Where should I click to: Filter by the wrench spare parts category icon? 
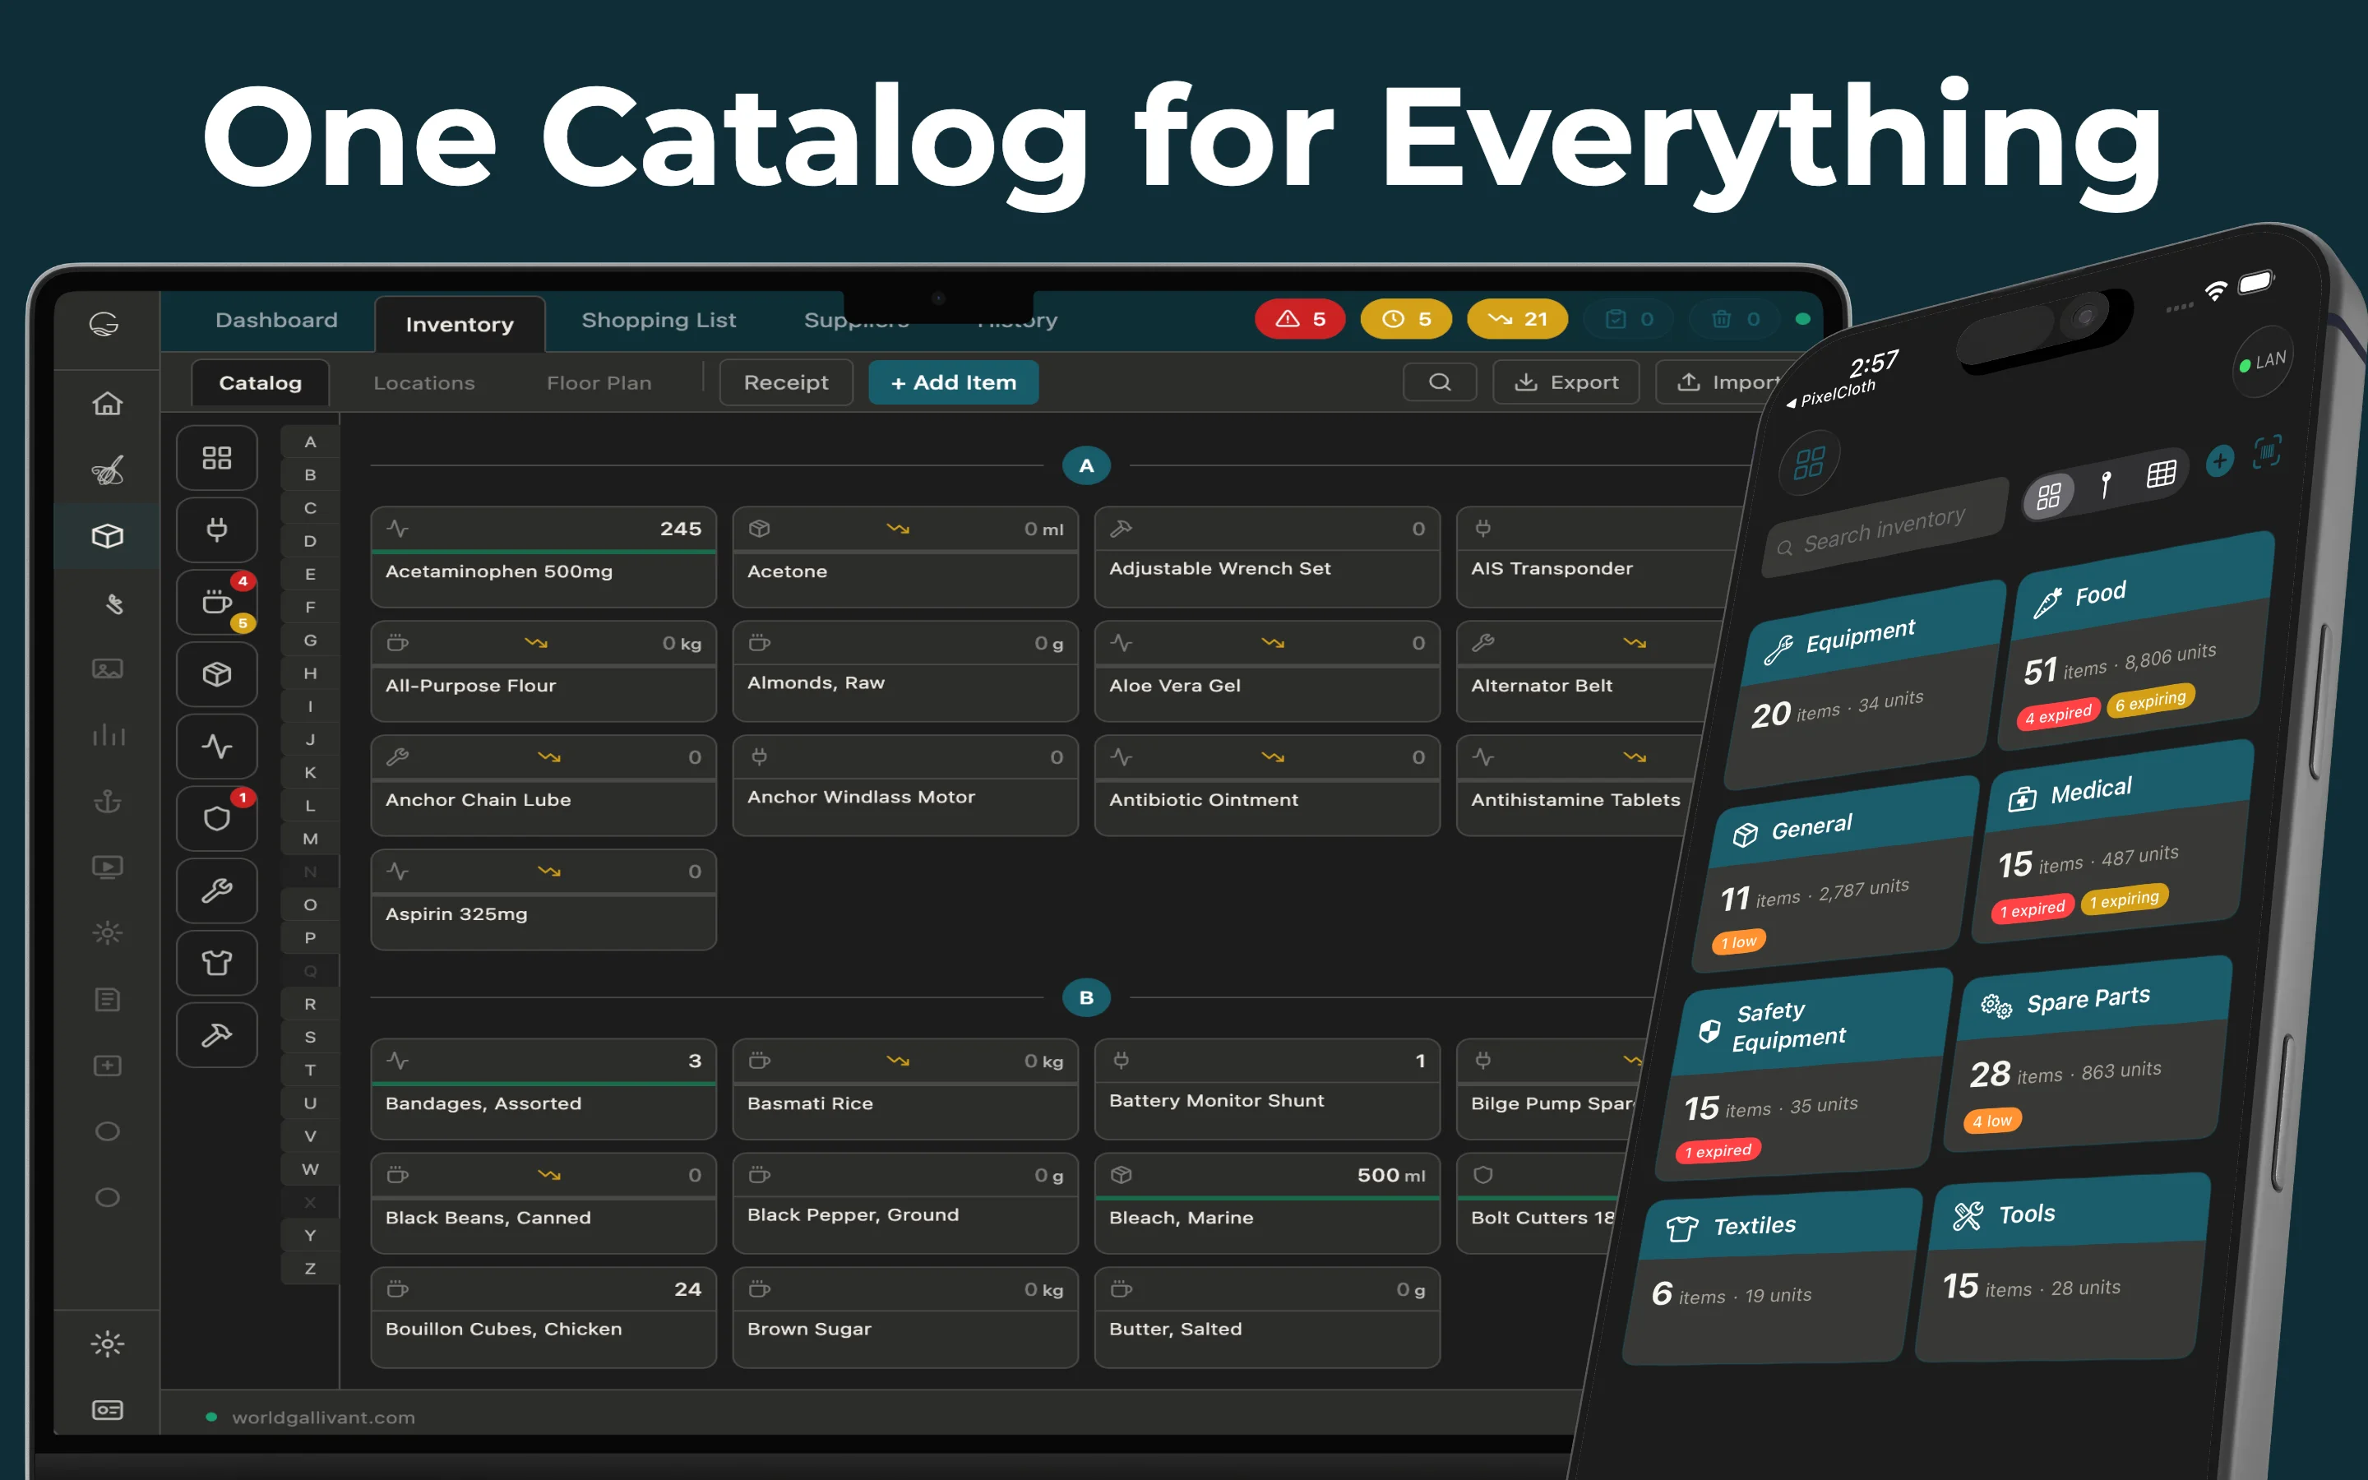point(216,890)
